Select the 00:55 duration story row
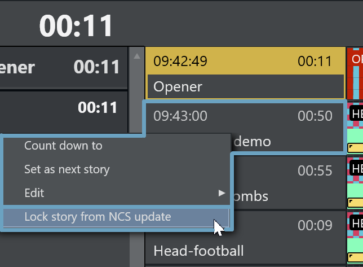Viewport: 363px width, 267px height. (289, 170)
